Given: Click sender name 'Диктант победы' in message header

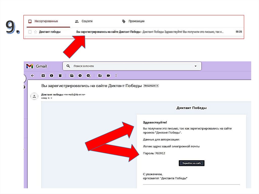Looking at the screenshot, I should (x=52, y=95).
